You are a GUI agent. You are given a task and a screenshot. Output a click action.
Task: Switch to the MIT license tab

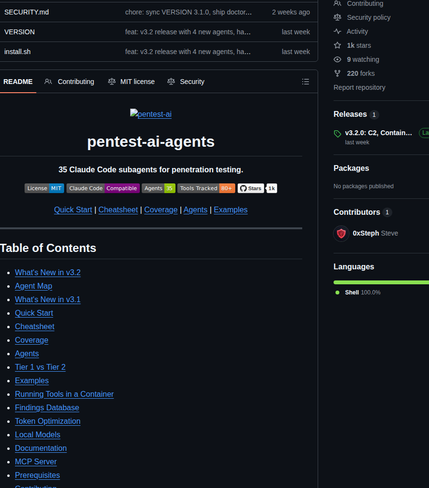tap(131, 82)
